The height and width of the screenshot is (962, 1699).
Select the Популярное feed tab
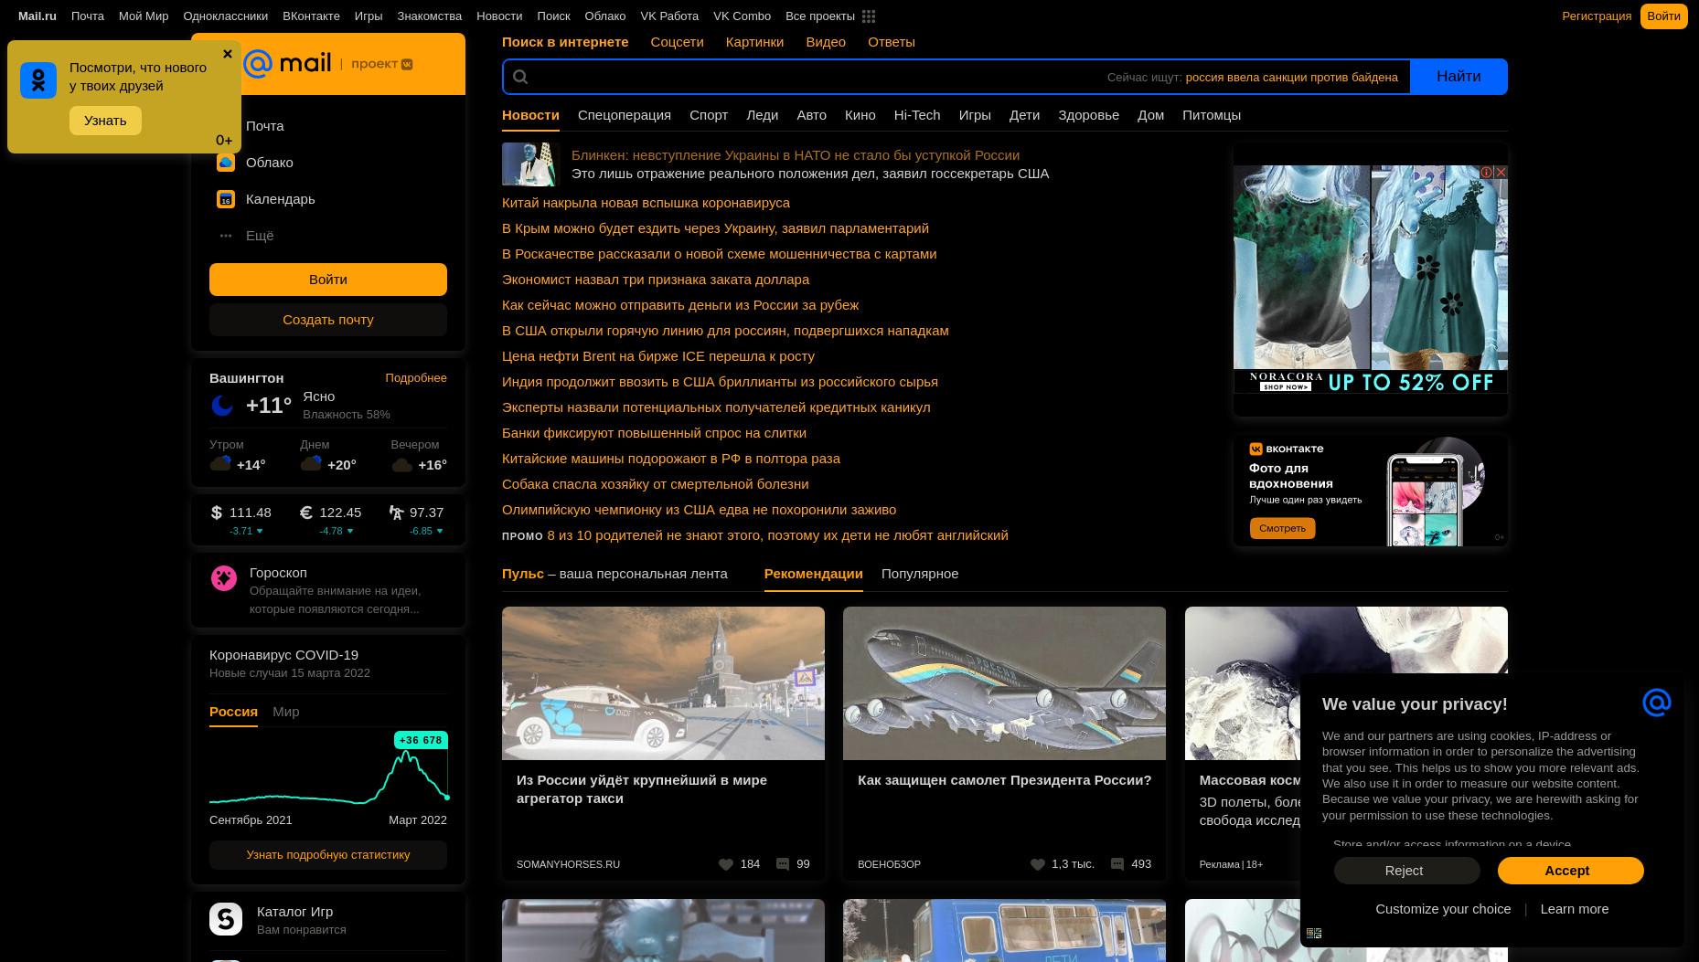coord(920,574)
